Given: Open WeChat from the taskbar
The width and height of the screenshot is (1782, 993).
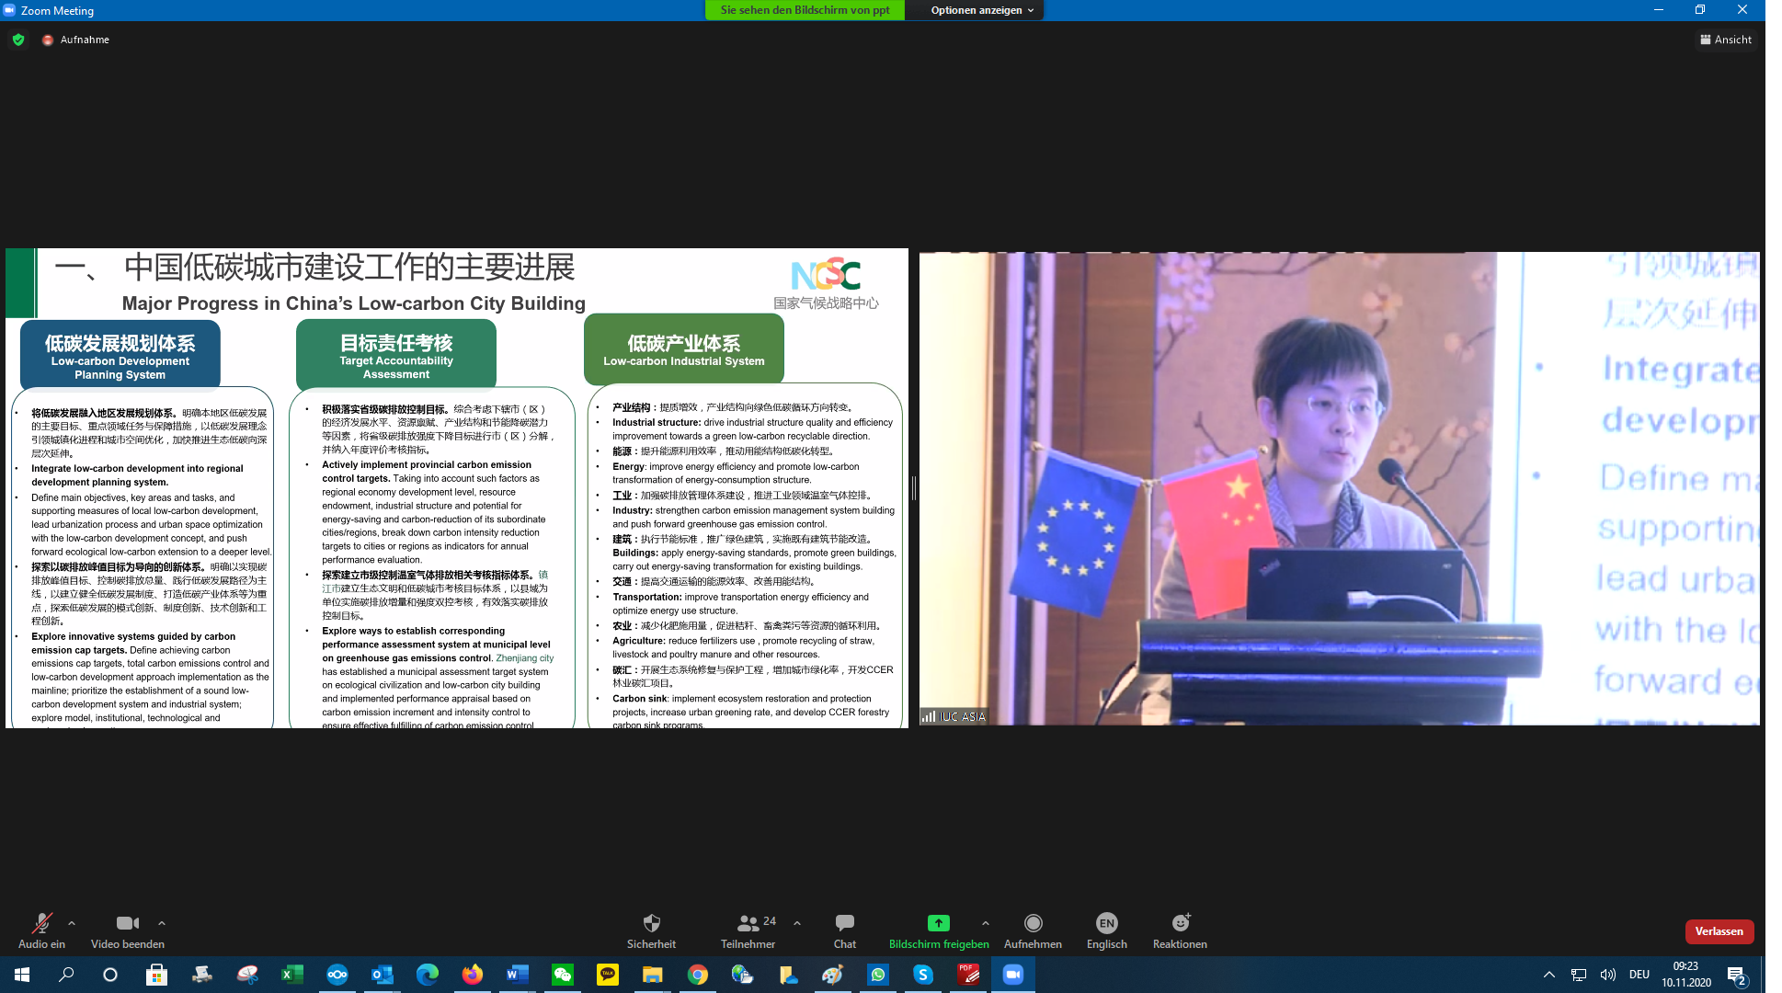Looking at the screenshot, I should click(563, 975).
